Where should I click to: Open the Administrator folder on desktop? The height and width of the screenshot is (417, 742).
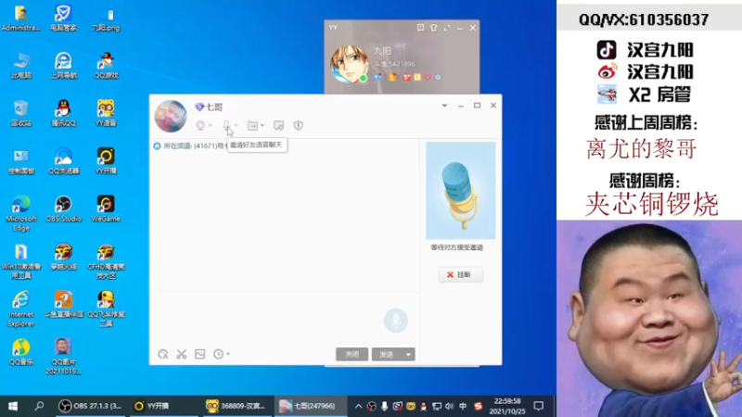(x=20, y=18)
